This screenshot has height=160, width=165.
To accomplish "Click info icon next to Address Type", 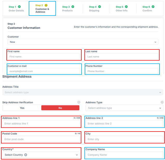I will click(x=162, y=102).
